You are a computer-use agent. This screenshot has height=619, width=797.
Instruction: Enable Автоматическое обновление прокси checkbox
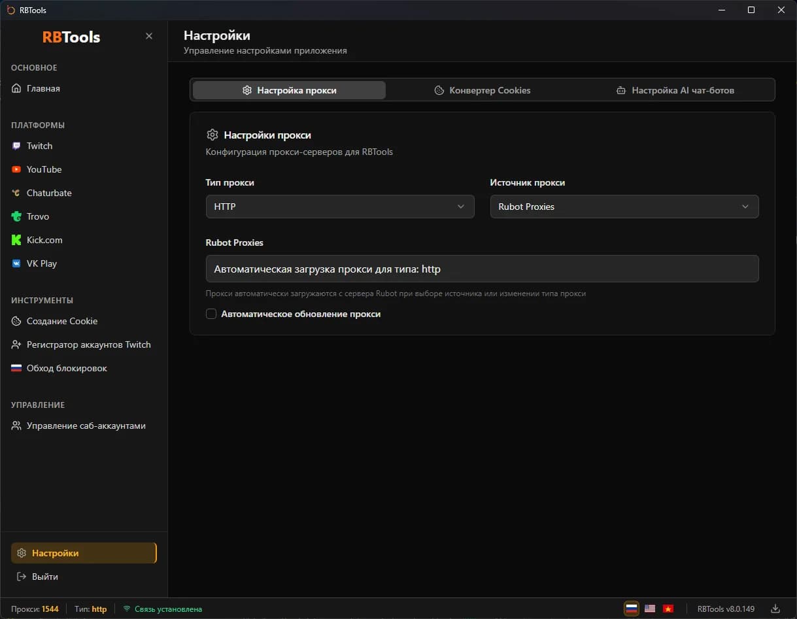pyautogui.click(x=211, y=314)
